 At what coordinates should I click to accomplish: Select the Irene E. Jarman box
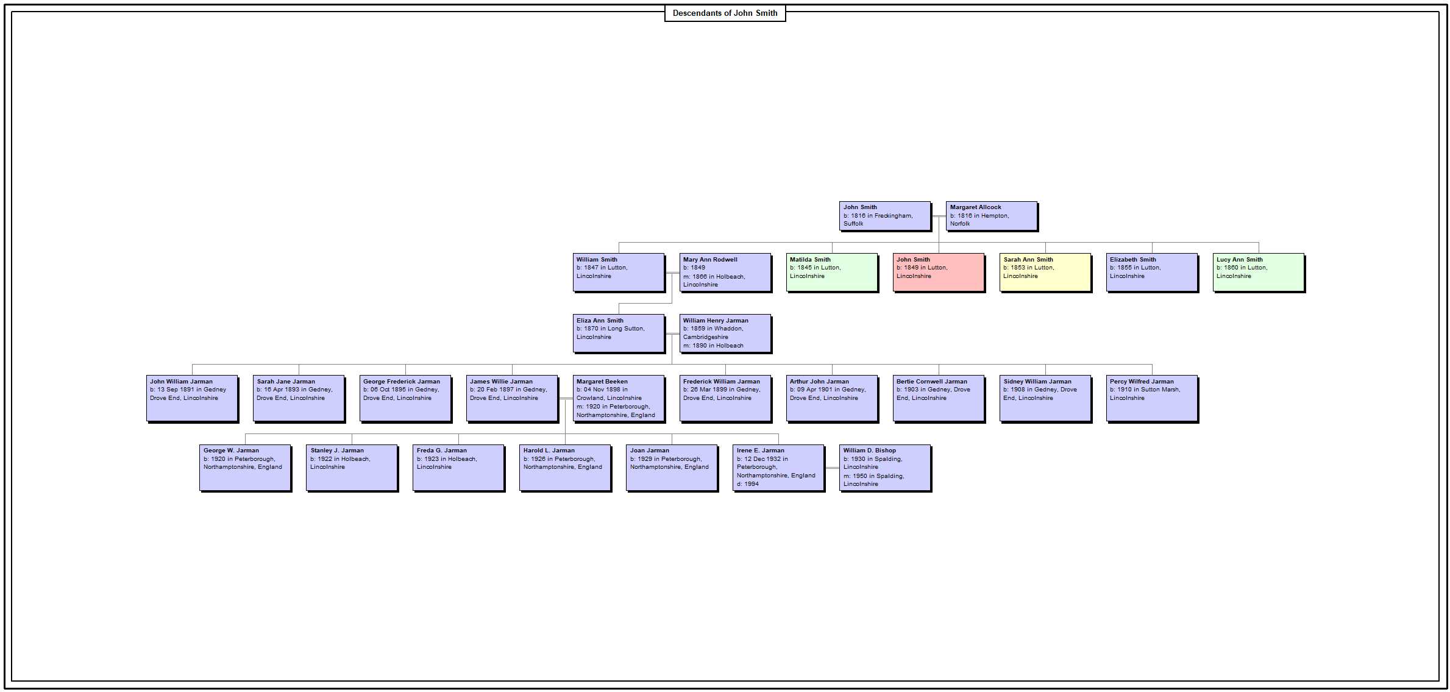[x=778, y=467]
